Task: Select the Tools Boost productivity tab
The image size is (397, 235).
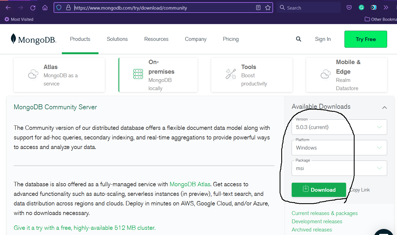Action: pyautogui.click(x=252, y=75)
